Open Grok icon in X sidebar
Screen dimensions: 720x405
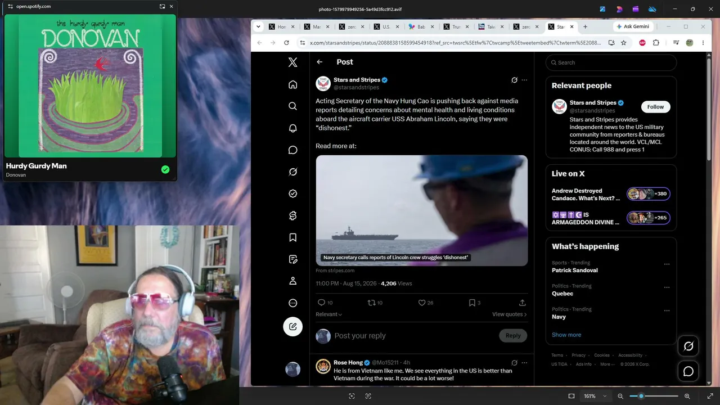[292, 172]
